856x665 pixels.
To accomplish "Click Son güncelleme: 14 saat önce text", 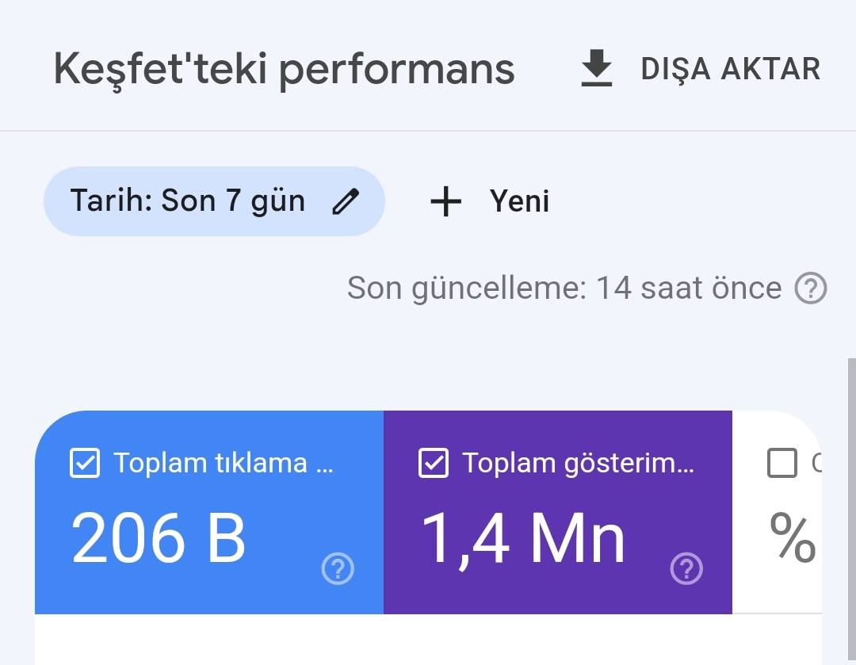I will click(x=564, y=288).
